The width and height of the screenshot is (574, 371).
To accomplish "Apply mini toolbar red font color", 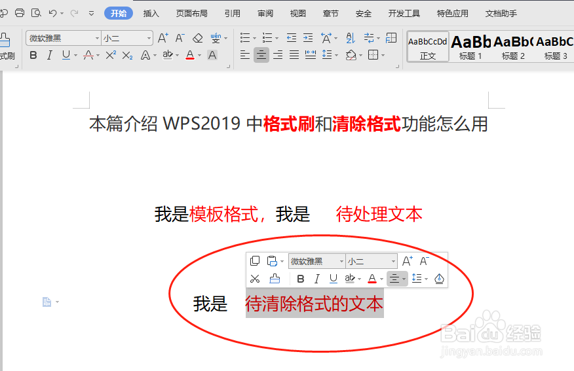I will [x=372, y=279].
